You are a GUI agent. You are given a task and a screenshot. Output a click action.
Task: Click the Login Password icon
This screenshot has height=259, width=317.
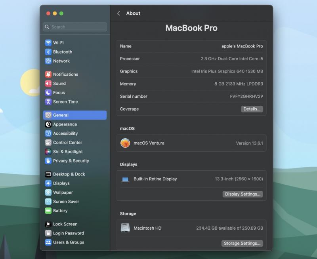pyautogui.click(x=48, y=233)
